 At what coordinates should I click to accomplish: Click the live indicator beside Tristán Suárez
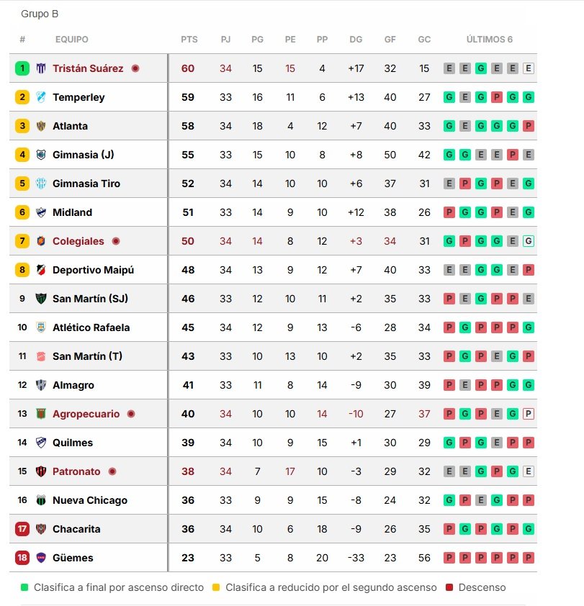tap(135, 68)
